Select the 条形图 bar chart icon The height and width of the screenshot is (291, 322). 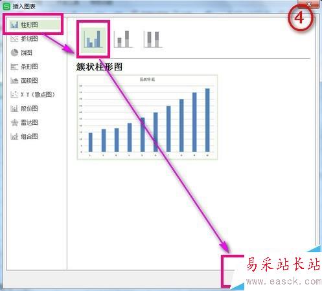[x=14, y=67]
